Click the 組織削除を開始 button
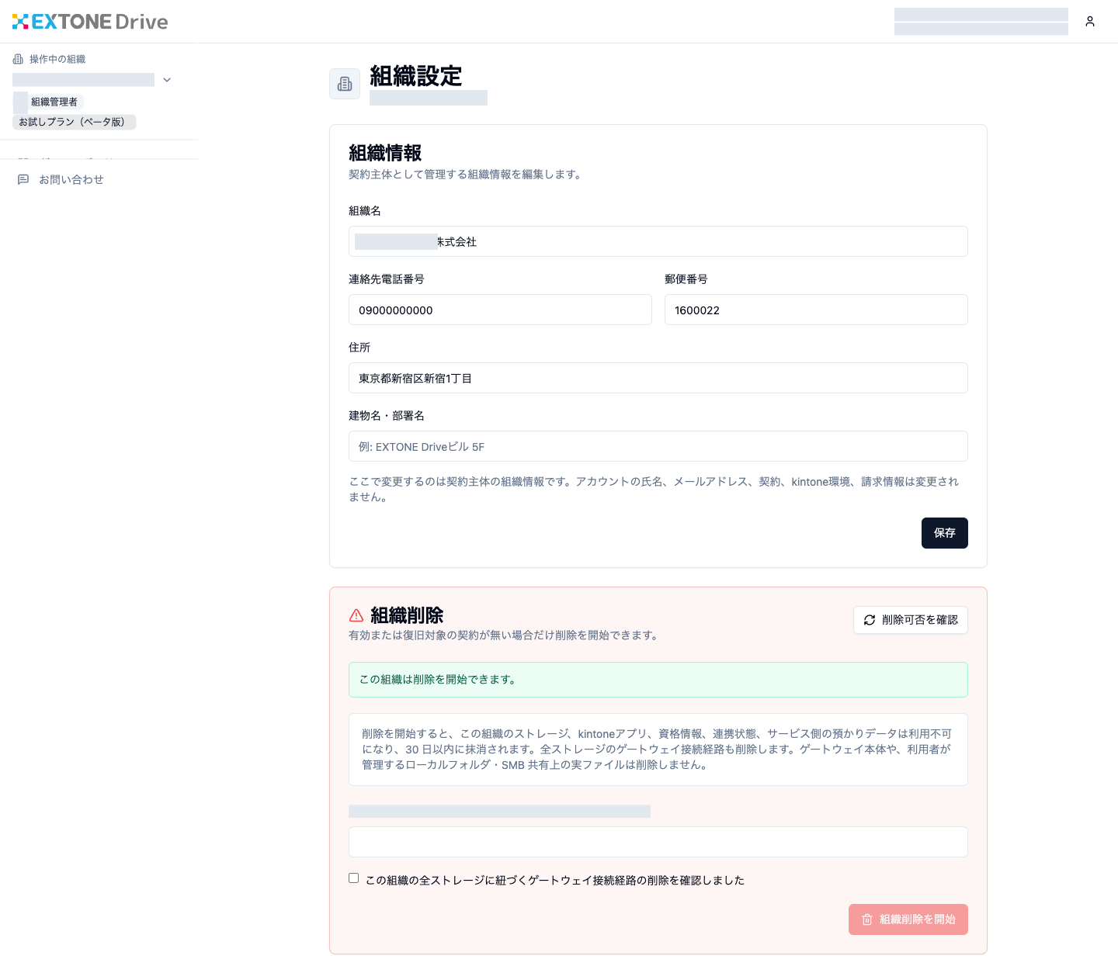 pos(908,919)
